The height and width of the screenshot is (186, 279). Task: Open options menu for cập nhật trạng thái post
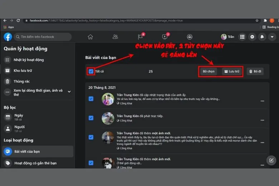point(262,101)
